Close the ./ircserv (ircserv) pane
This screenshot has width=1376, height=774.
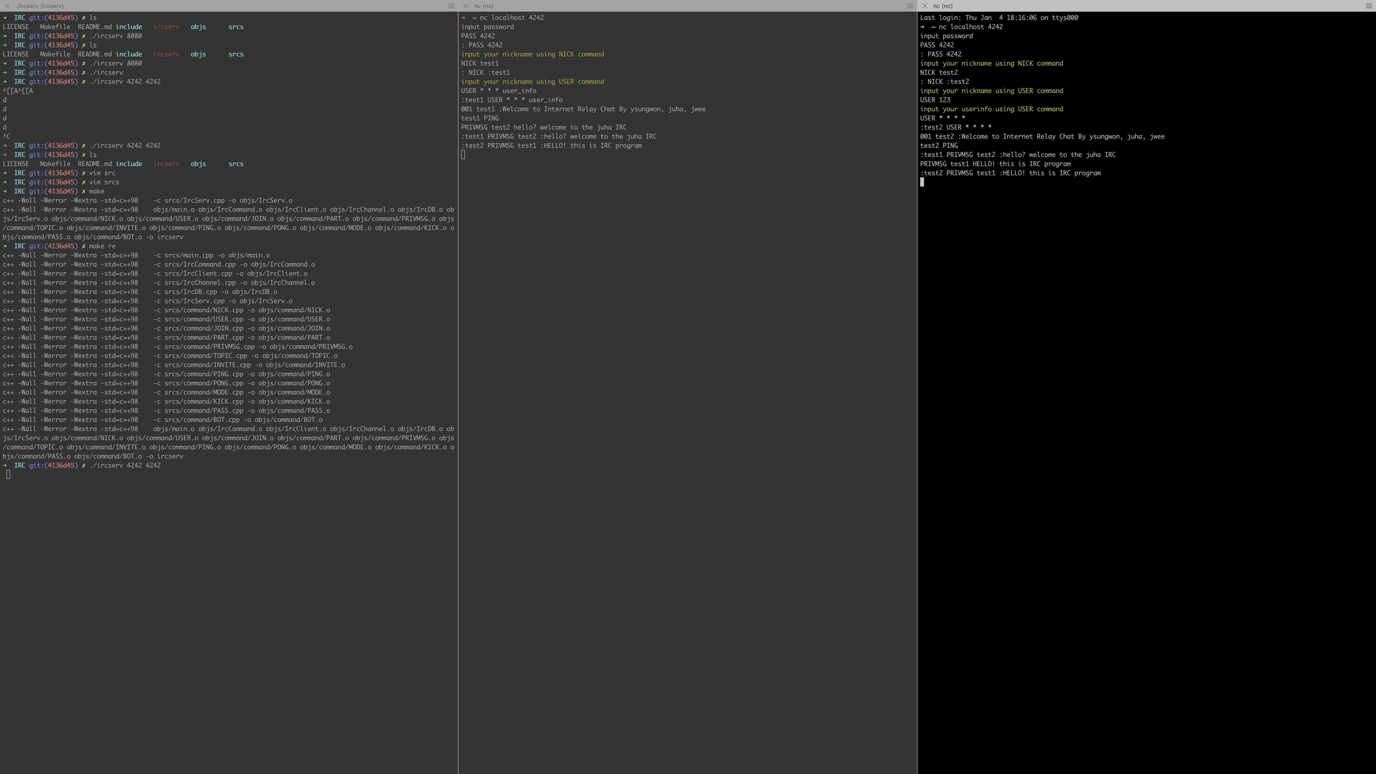(7, 6)
